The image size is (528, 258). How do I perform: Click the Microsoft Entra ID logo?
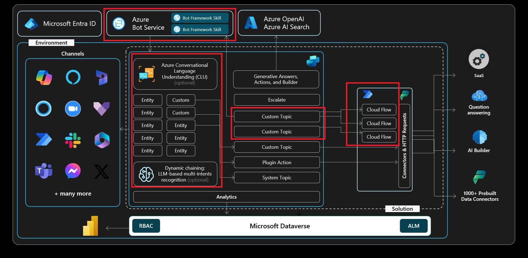[31, 23]
